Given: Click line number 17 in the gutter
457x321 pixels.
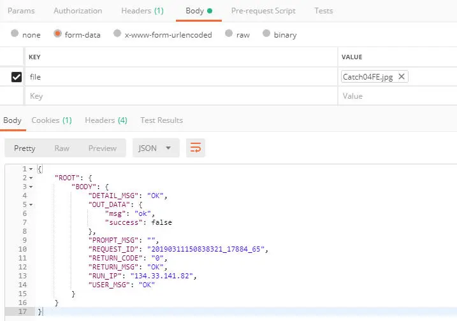Looking at the screenshot, I should click(x=22, y=311).
